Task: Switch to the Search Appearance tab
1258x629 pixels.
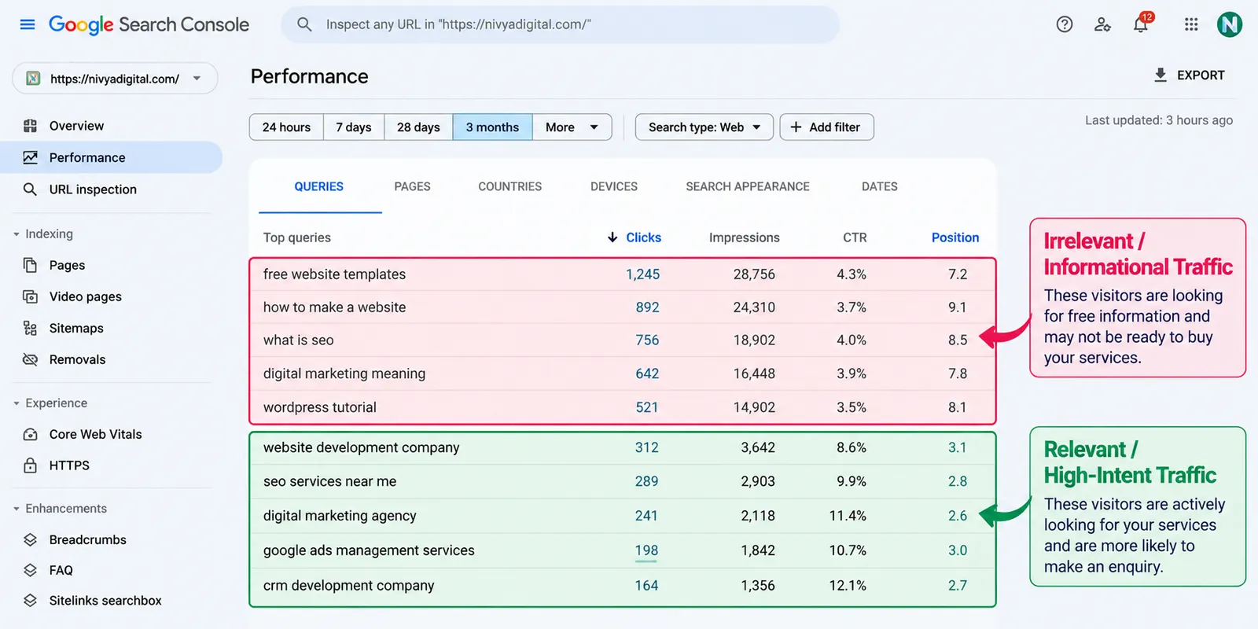Action: click(748, 187)
